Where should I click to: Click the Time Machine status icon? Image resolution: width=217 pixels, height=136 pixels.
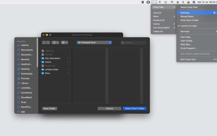click(166, 2)
